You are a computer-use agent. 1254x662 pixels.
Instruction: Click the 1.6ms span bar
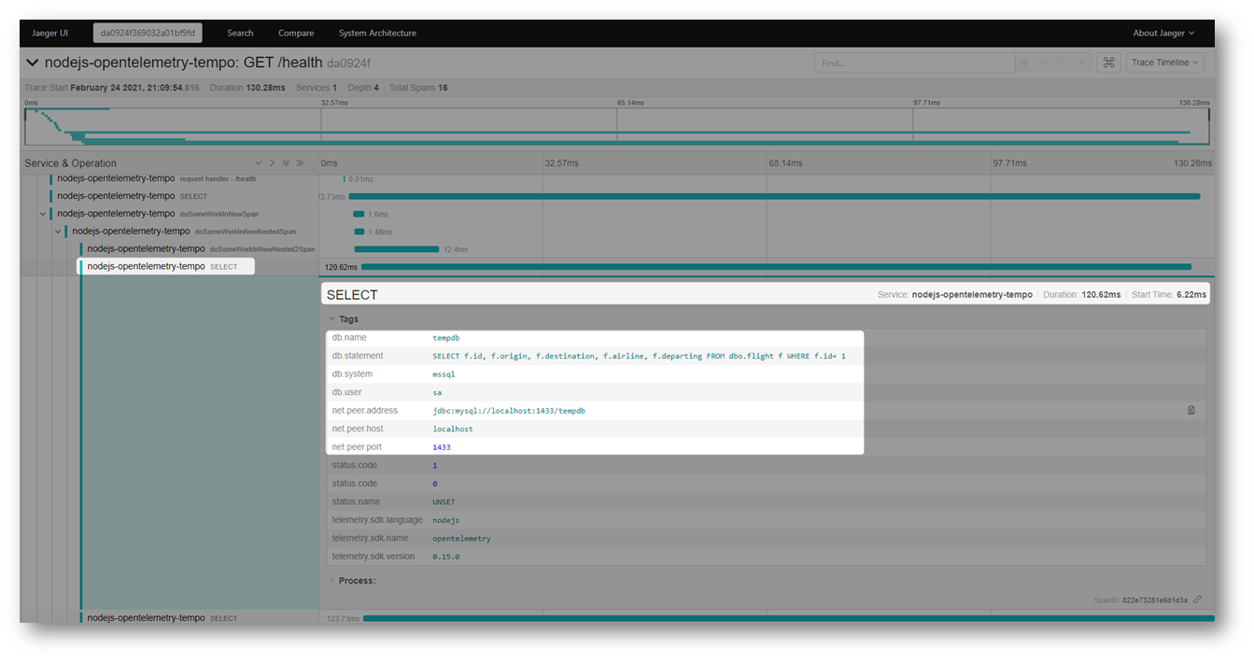tap(359, 214)
